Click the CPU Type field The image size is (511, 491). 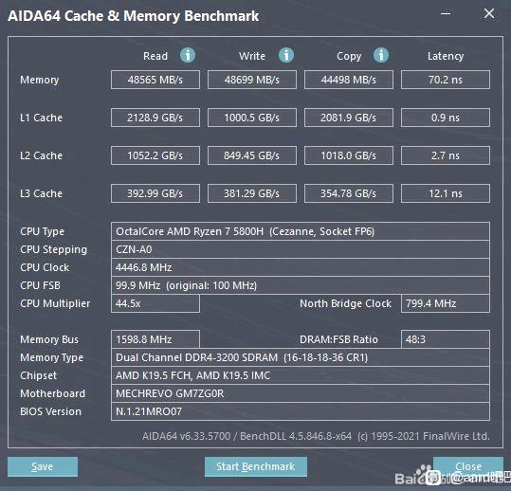301,231
